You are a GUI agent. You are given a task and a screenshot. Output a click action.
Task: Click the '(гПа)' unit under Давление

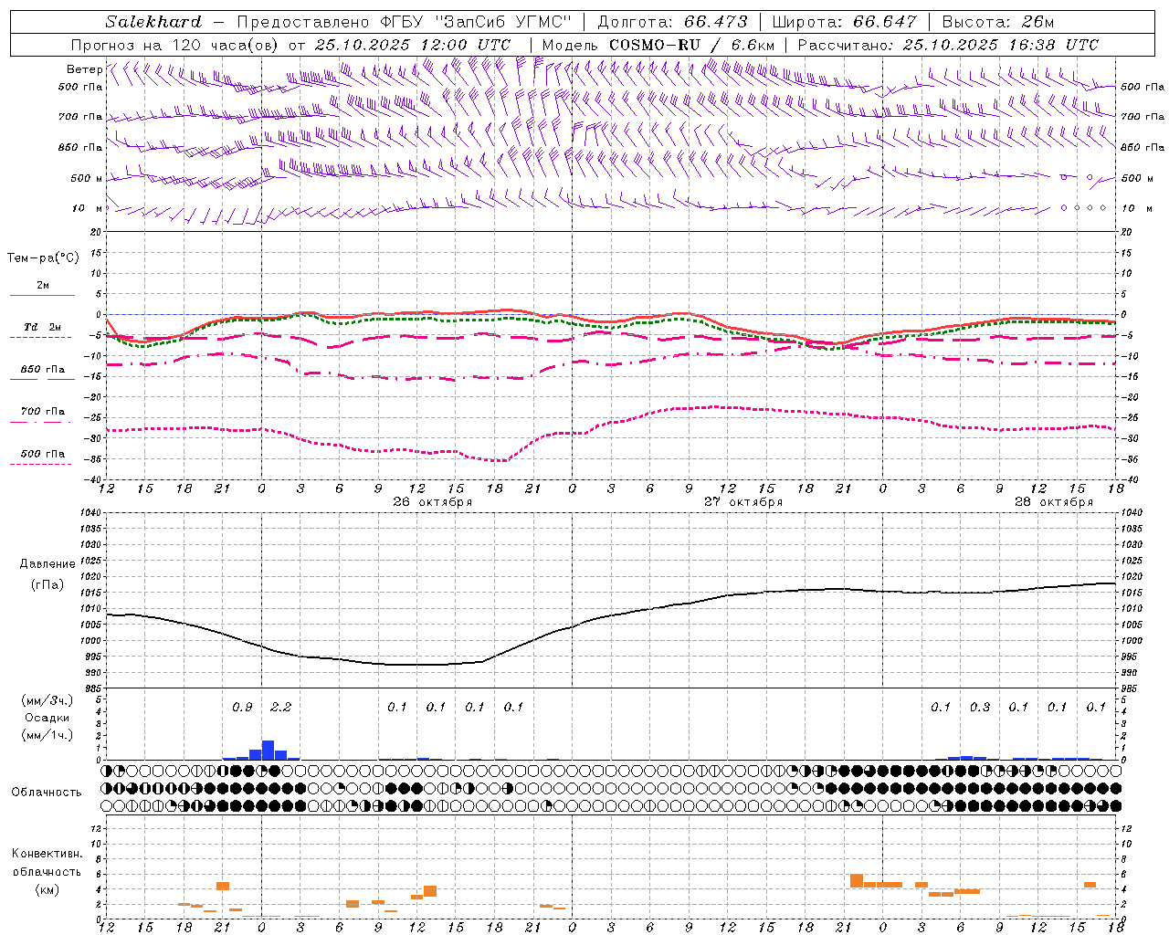coord(47,585)
